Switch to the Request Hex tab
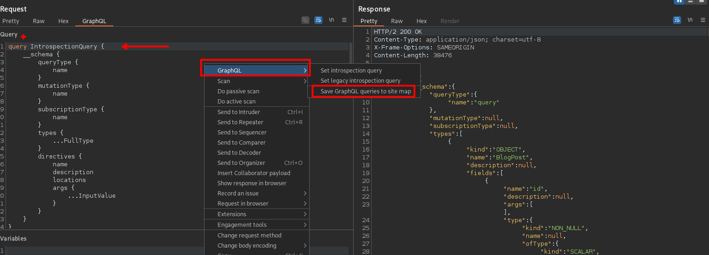The image size is (709, 255). click(x=63, y=21)
